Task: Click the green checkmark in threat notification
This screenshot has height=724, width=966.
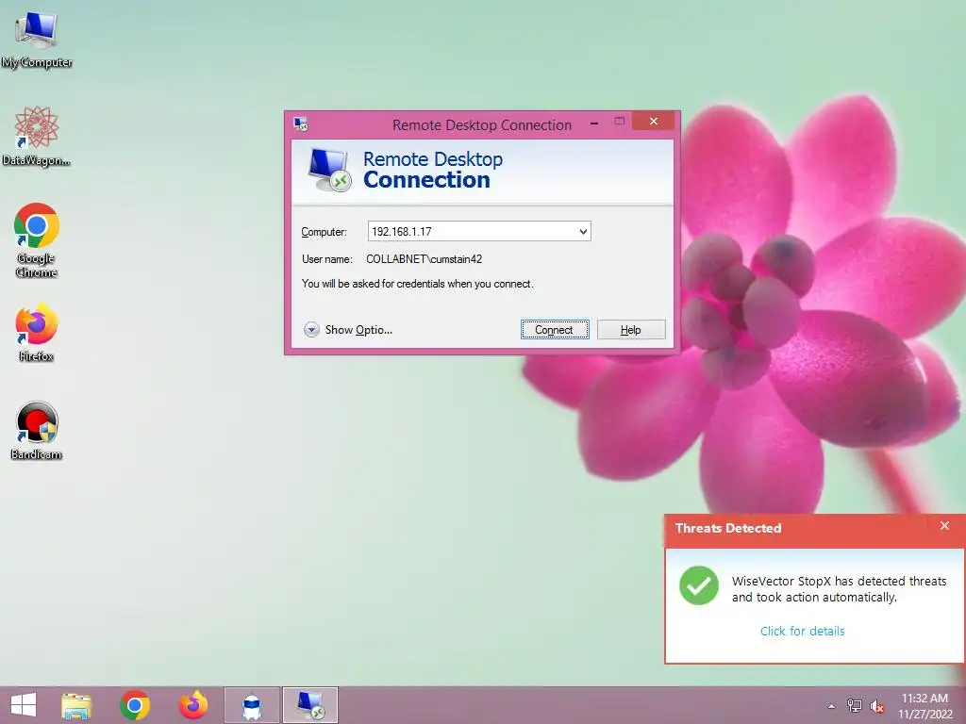Action: [x=699, y=585]
